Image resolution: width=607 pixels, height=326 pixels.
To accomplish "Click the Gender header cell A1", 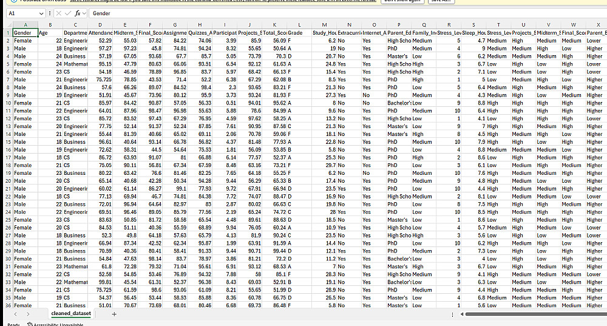I will tap(25, 33).
